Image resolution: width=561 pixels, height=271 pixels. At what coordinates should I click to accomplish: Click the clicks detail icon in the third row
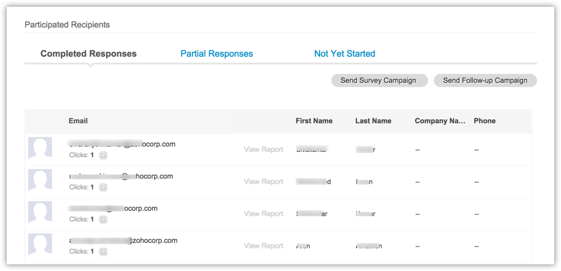click(103, 219)
